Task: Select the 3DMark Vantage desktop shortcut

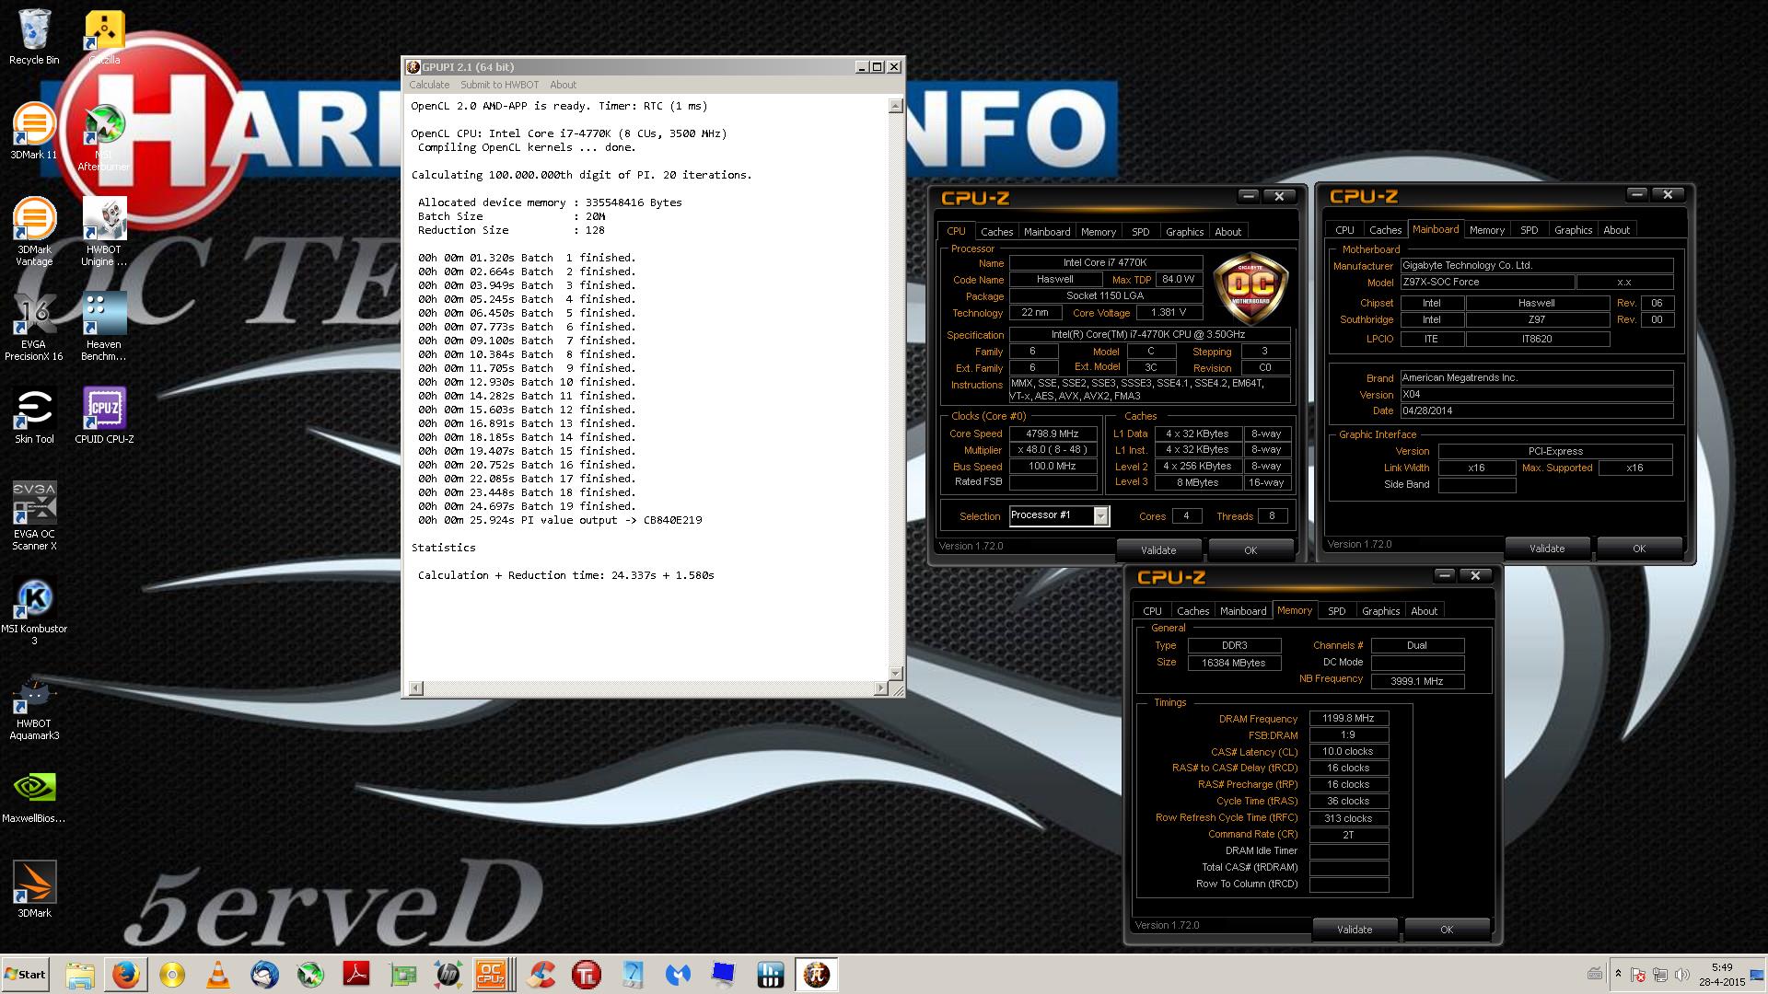Action: [x=34, y=232]
